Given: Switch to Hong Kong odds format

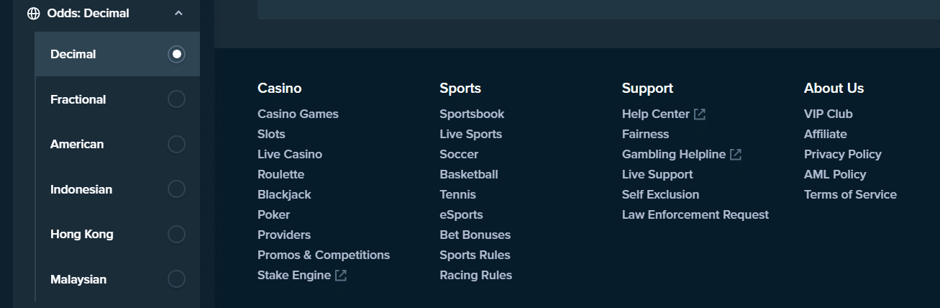Looking at the screenshot, I should (x=176, y=234).
